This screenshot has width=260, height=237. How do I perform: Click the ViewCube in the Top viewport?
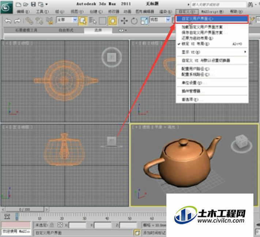pyautogui.click(x=112, y=57)
